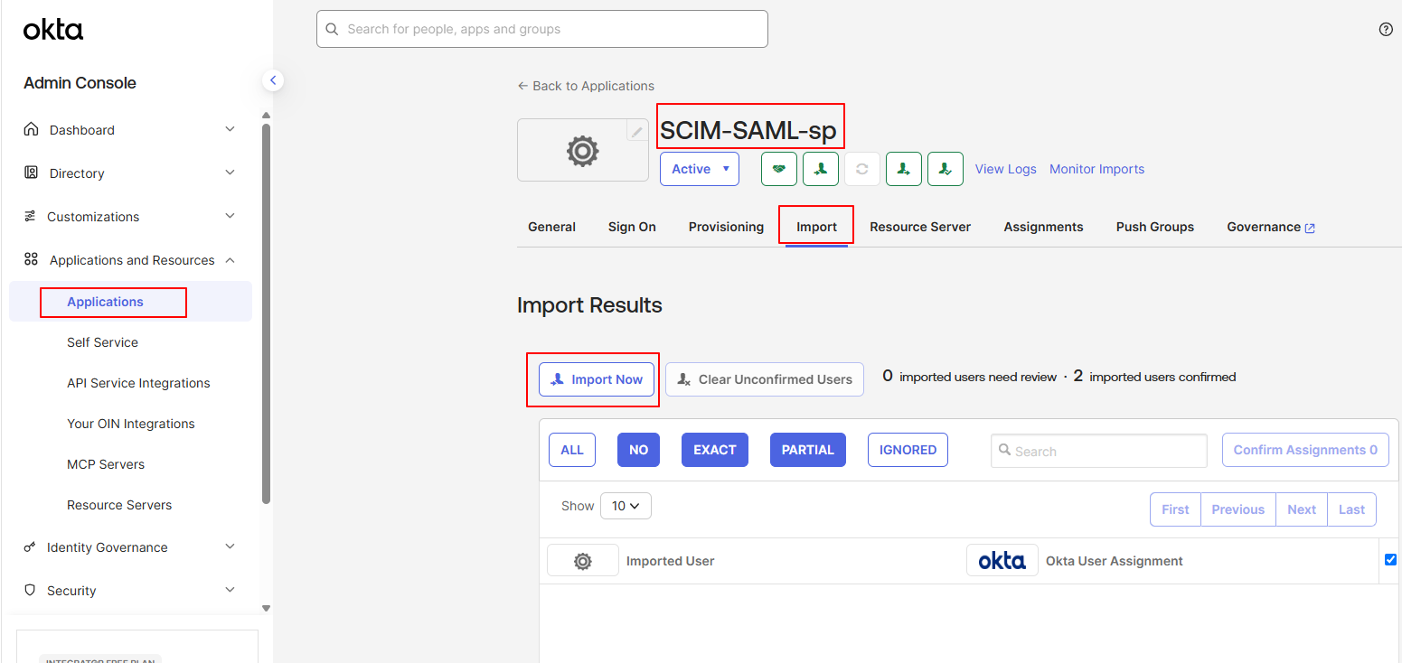
Task: Toggle the EXACT match filter
Action: point(715,450)
